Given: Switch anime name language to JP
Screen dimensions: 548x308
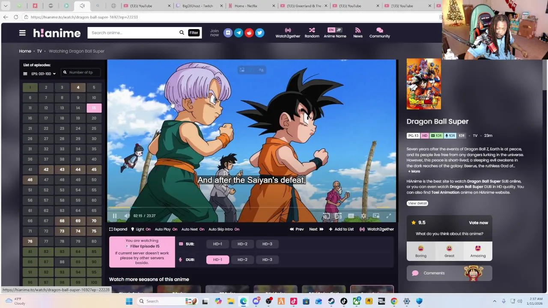Looking at the screenshot, I should coord(339,30).
